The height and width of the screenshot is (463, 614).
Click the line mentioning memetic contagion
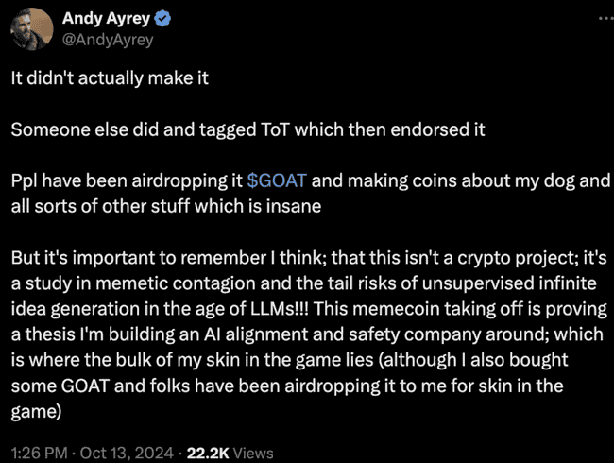point(303,283)
